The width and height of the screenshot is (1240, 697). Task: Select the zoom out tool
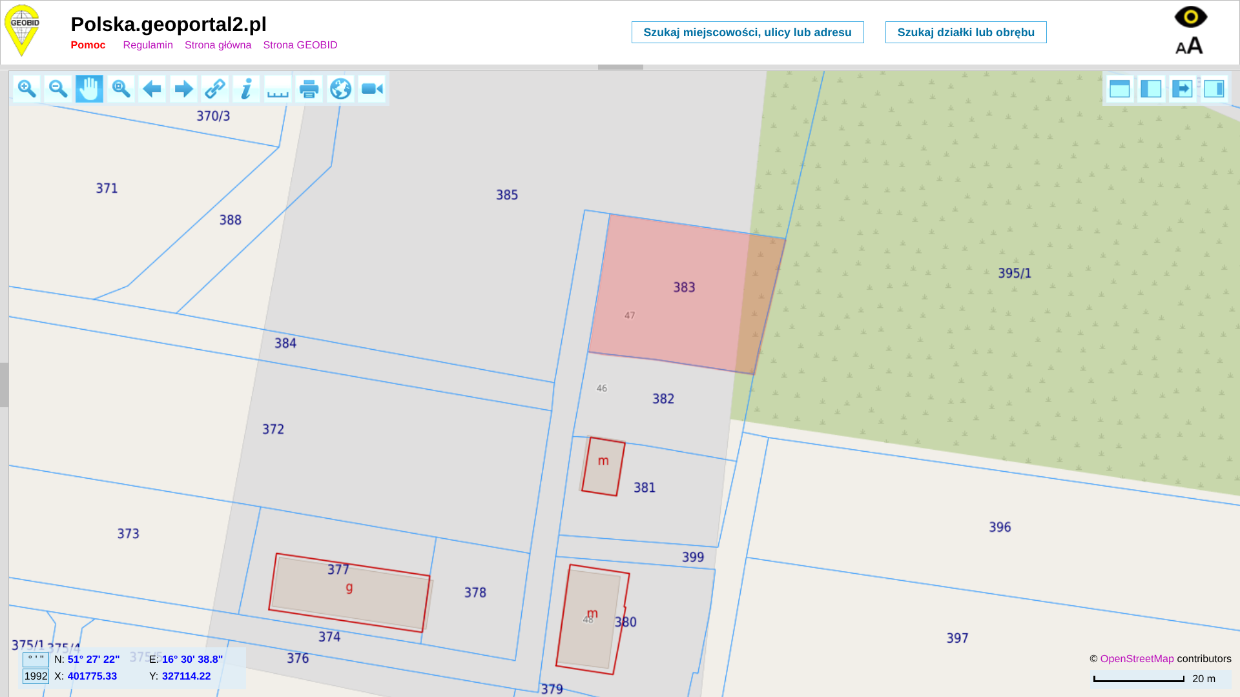coord(58,88)
